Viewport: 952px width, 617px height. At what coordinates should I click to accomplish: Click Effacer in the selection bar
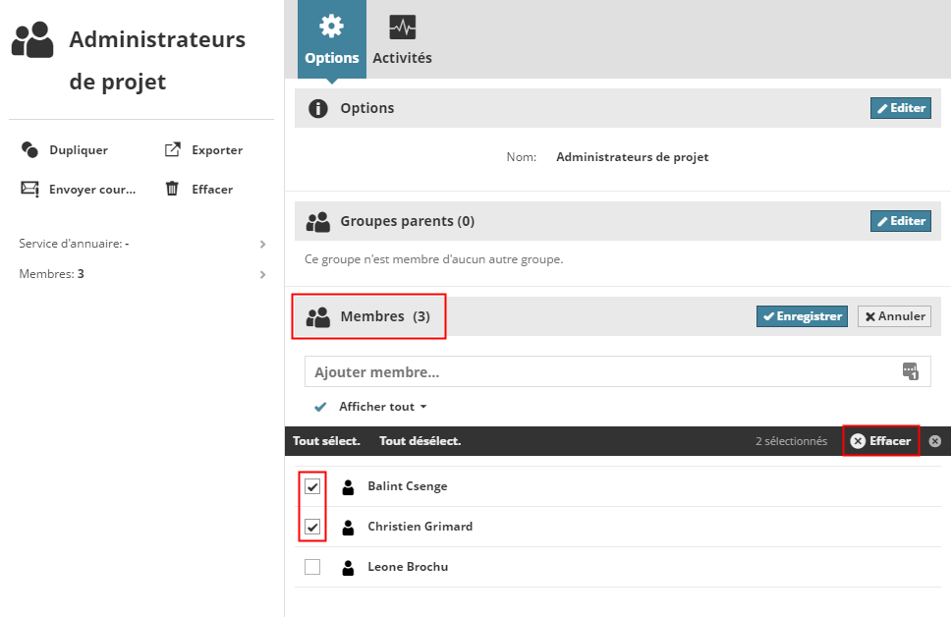point(880,441)
